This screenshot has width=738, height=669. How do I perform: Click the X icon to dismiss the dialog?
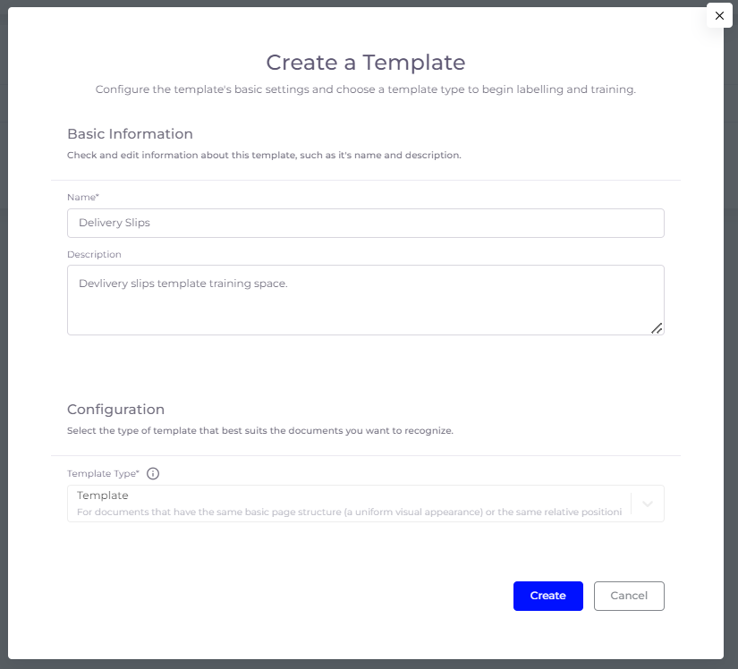(719, 15)
